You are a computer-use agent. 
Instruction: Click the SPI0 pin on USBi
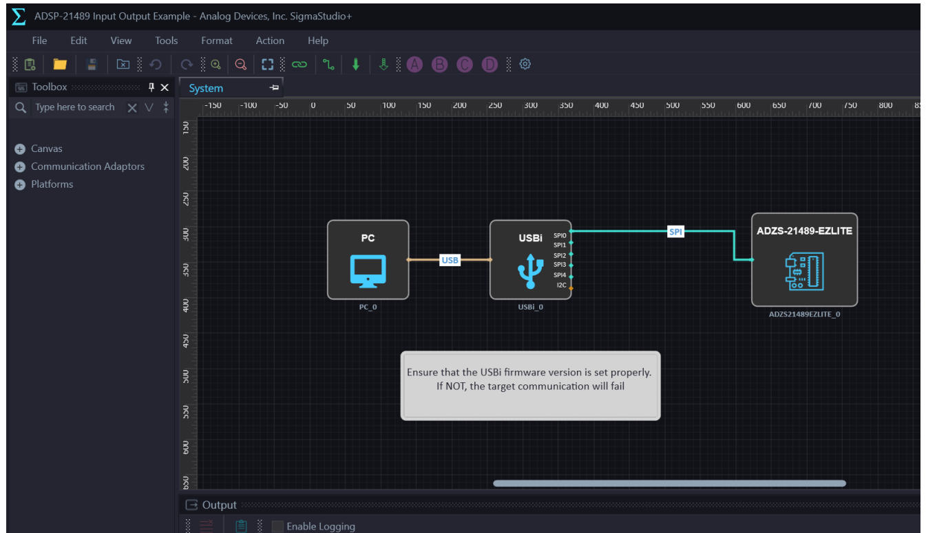click(571, 232)
